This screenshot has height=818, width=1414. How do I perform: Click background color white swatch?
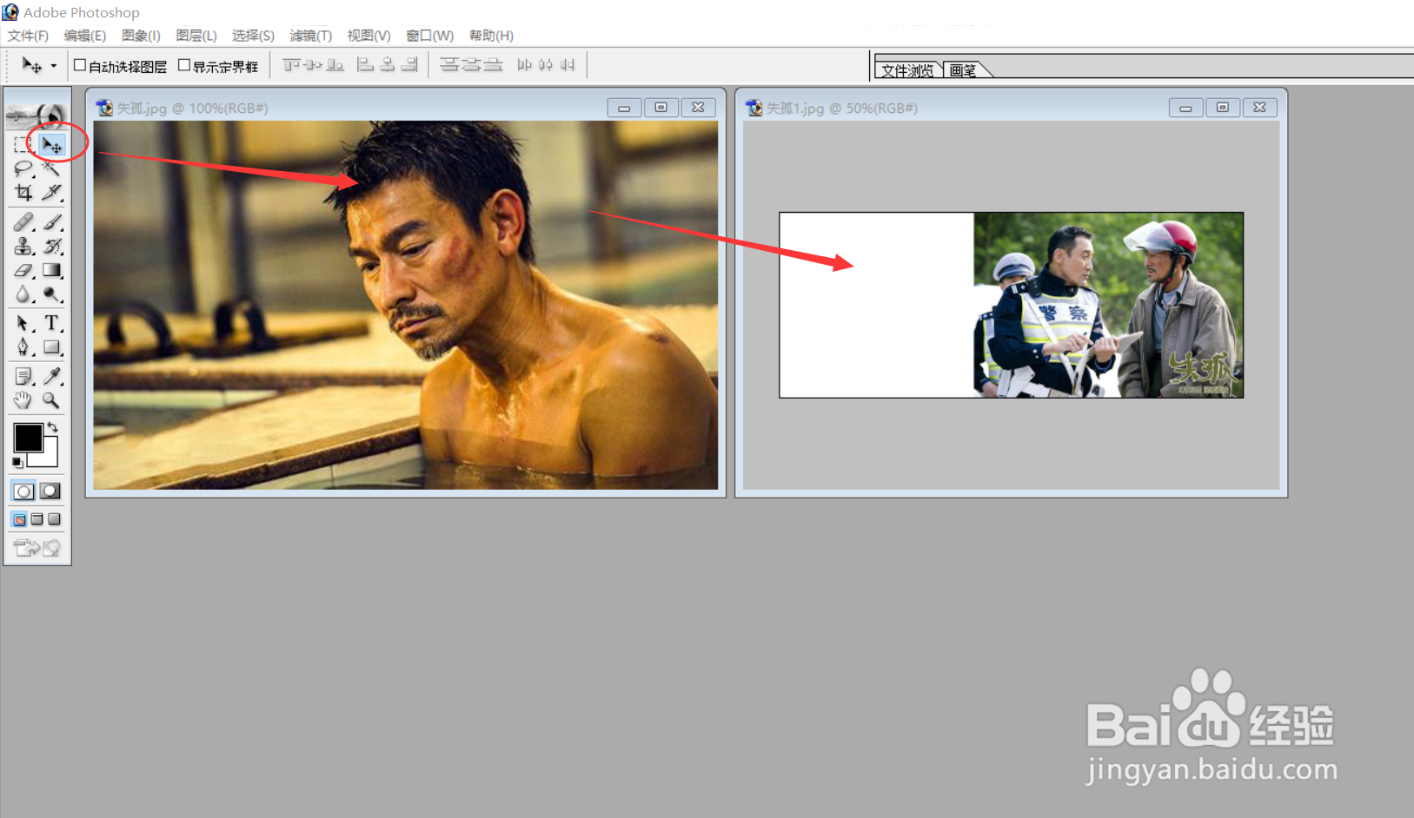coord(49,458)
